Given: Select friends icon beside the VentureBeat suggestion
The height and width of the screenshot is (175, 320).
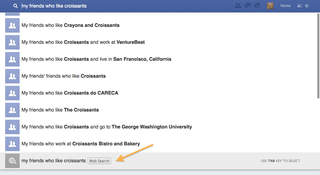Looking at the screenshot, I should pyautogui.click(x=12, y=42).
